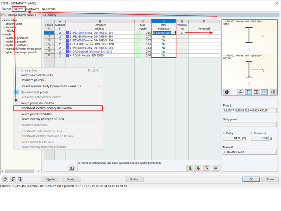
Task: Open the Soubor menu
Action: 6,9
